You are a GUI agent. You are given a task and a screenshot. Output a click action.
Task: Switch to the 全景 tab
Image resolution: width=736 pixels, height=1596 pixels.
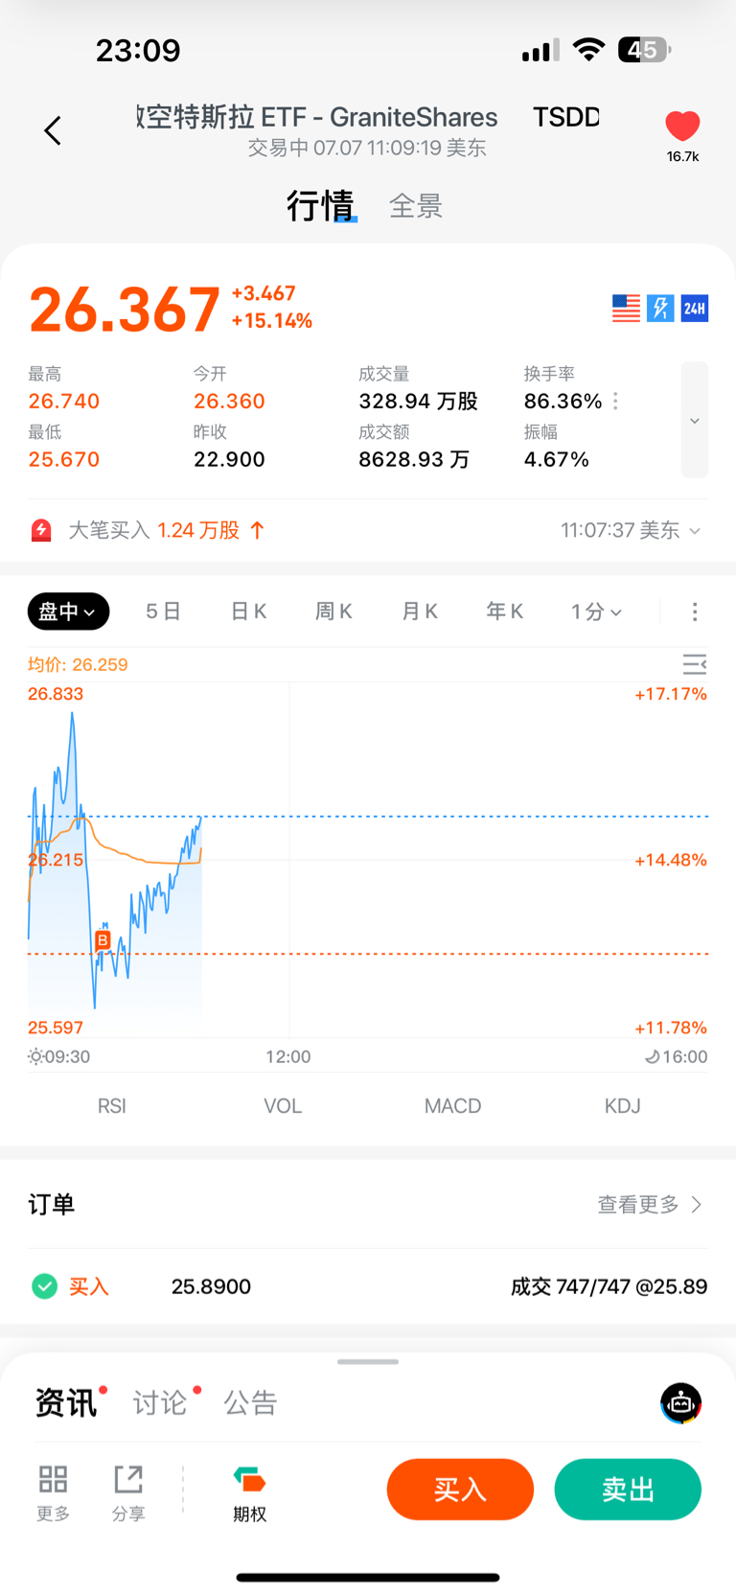[416, 206]
